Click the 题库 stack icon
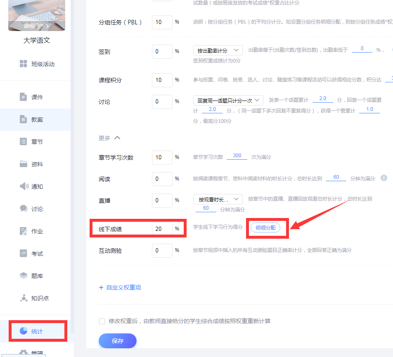The height and width of the screenshot is (357, 393). pyautogui.click(x=23, y=276)
